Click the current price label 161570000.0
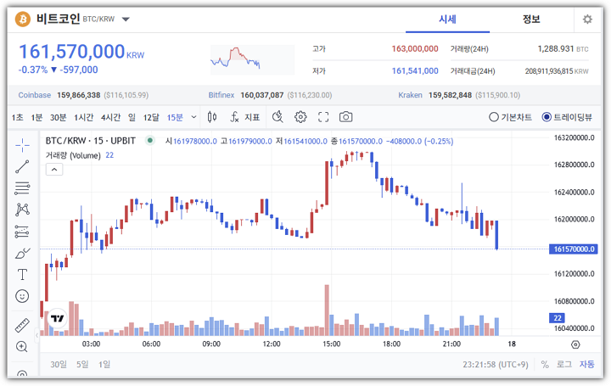This screenshot has height=386, width=611. point(573,249)
